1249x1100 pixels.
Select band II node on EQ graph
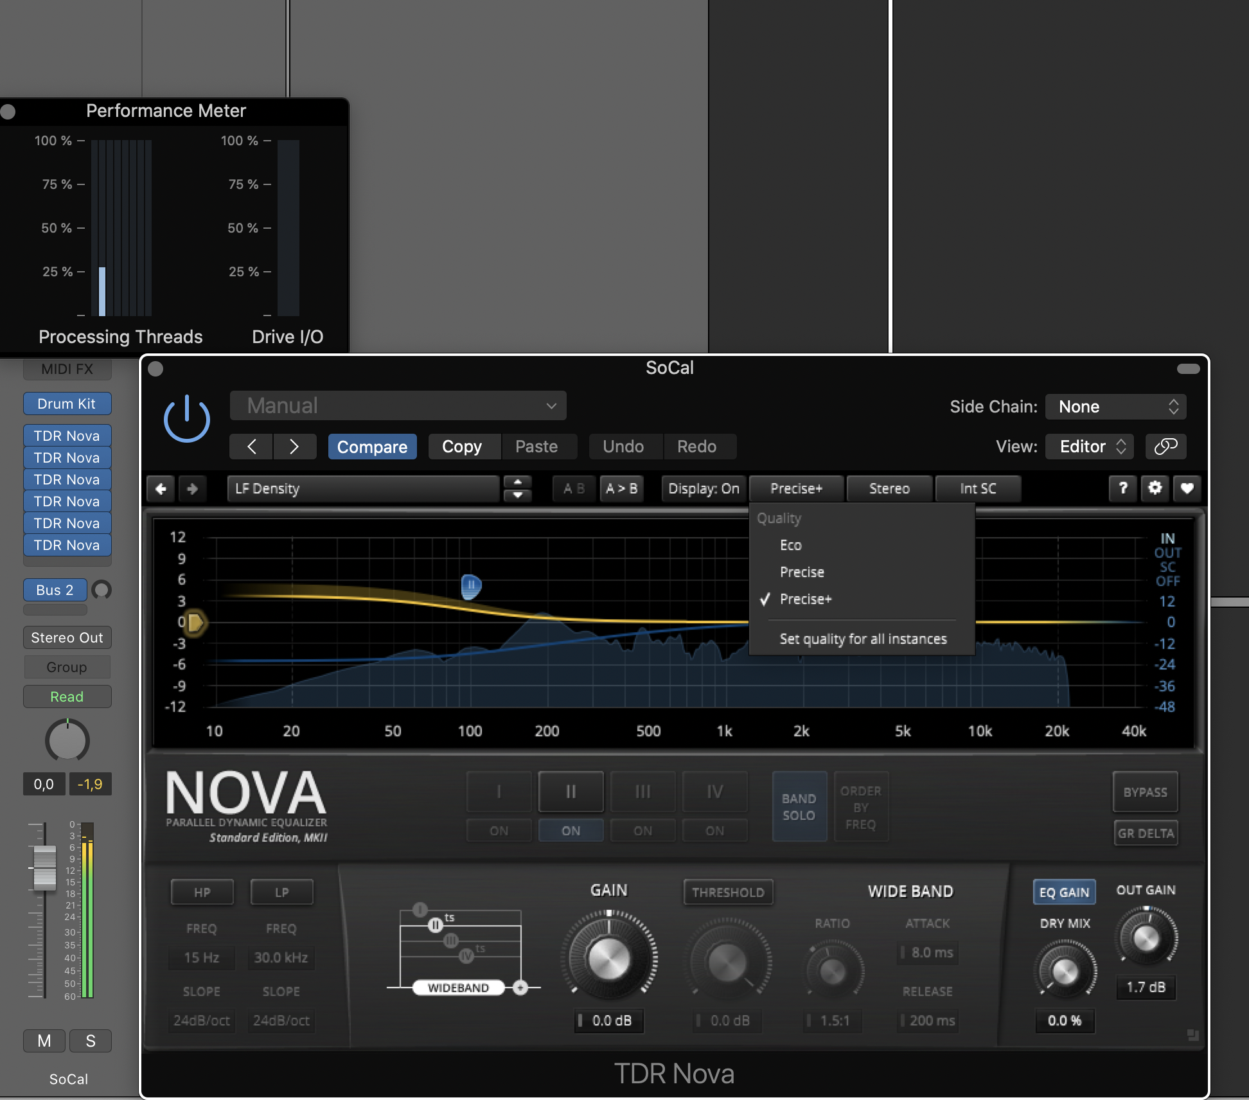[x=471, y=585]
